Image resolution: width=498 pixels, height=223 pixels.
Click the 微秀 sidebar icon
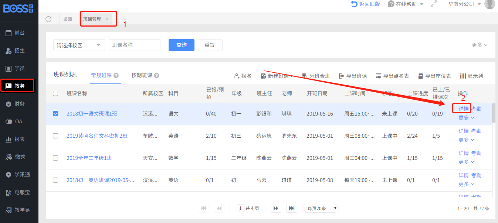[9, 157]
